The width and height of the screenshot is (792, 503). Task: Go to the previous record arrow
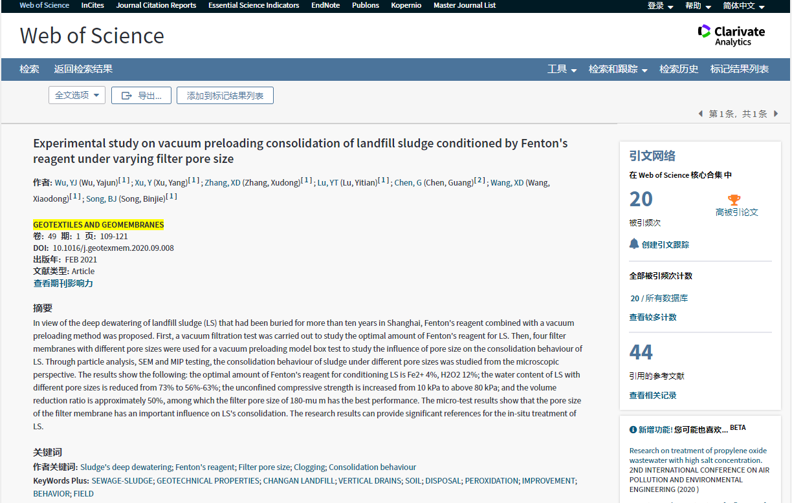tap(700, 114)
